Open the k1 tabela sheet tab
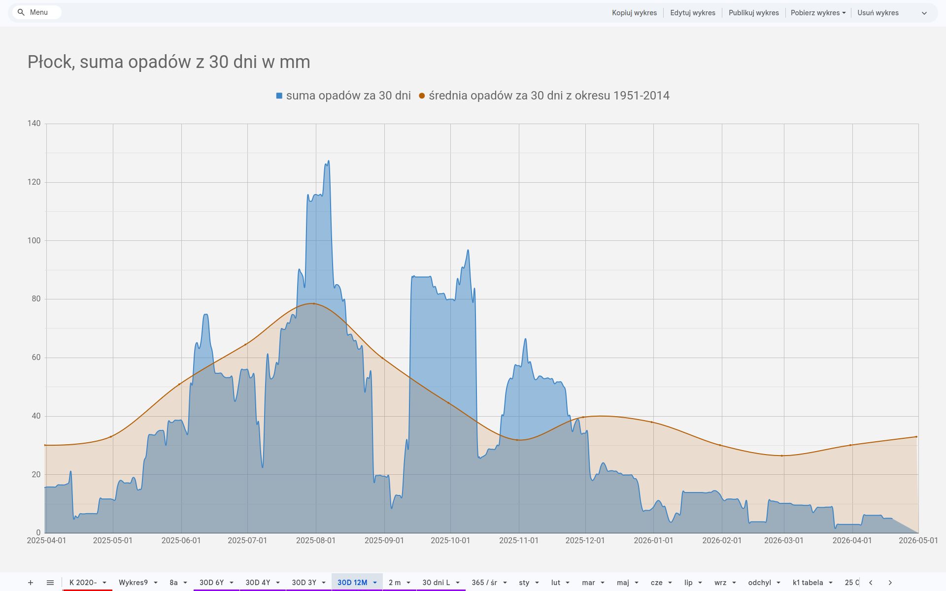 pos(808,583)
